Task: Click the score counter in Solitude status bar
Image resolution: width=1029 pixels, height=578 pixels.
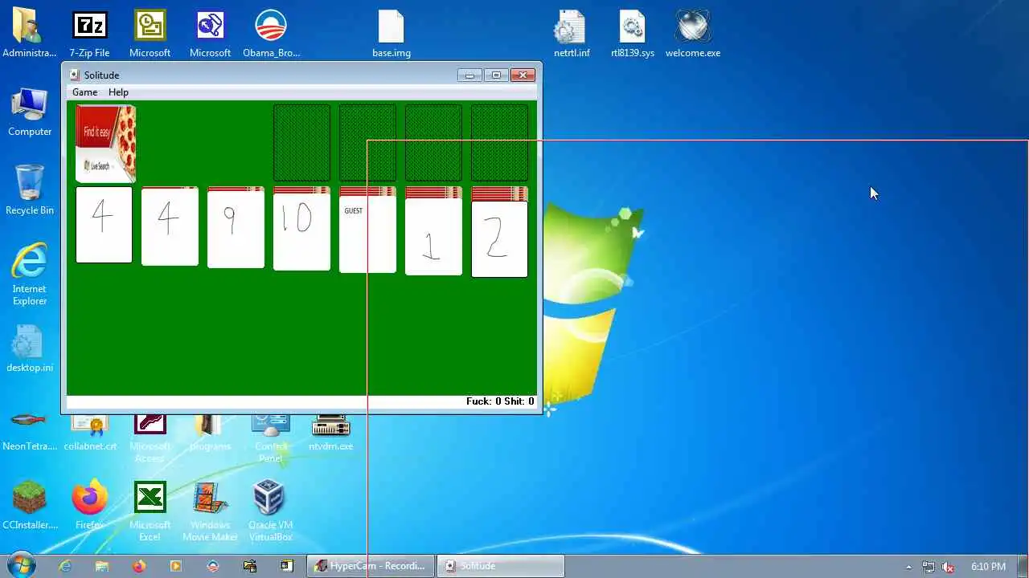Action: point(500,401)
